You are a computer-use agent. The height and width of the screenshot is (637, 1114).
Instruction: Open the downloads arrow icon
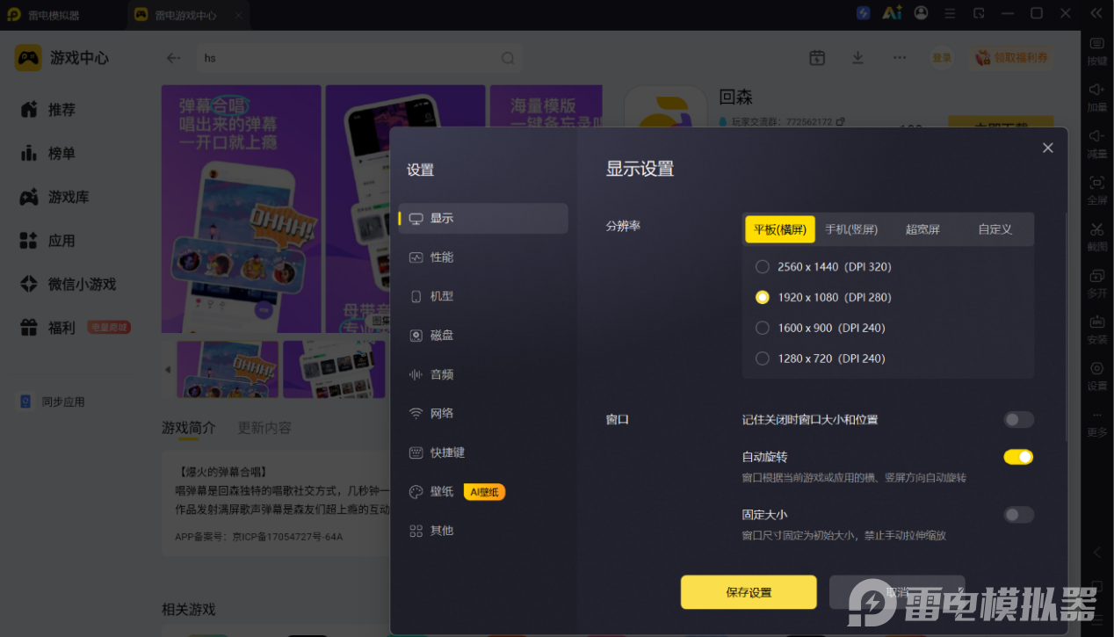[x=858, y=57]
